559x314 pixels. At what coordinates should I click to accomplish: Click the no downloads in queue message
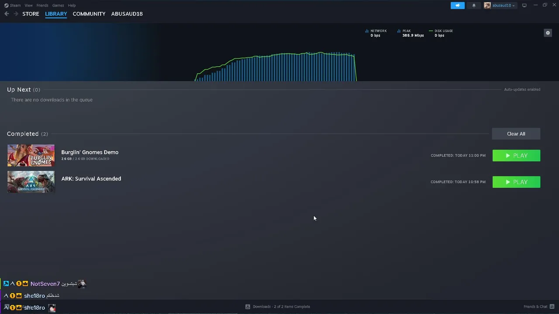click(x=52, y=100)
